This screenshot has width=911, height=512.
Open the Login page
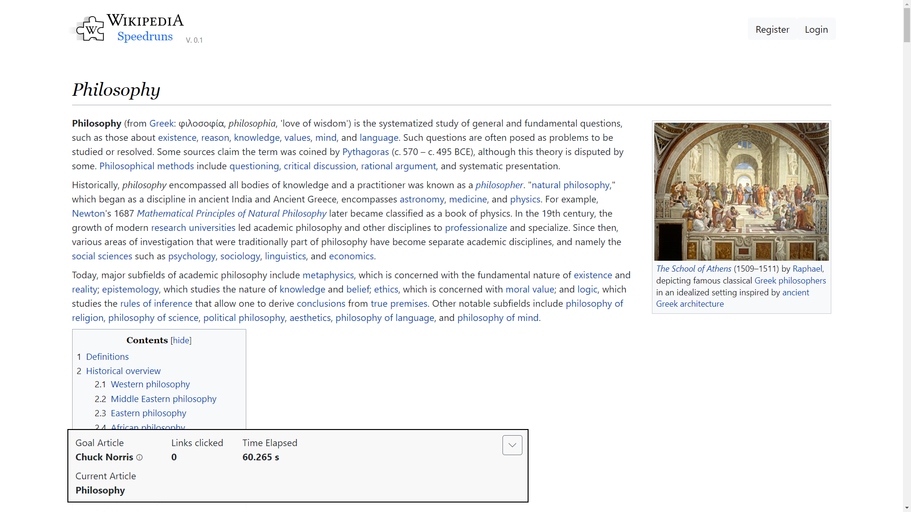coord(816,29)
